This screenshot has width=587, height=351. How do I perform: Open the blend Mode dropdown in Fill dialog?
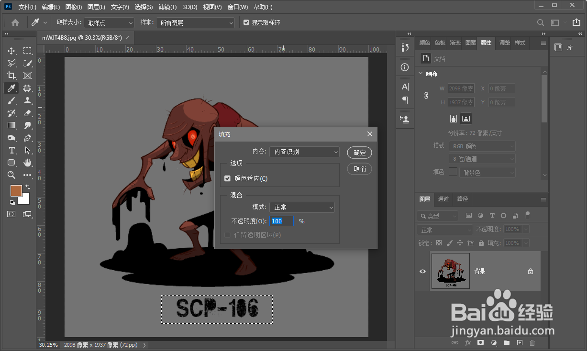point(302,207)
